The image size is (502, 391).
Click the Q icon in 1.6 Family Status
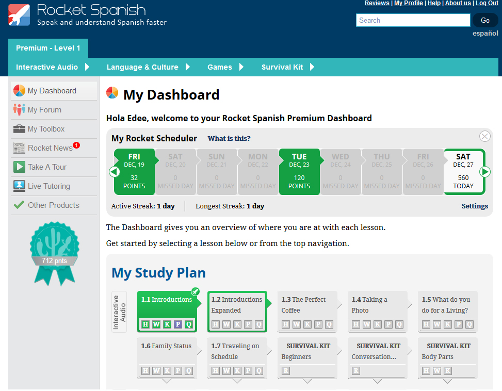(x=189, y=371)
